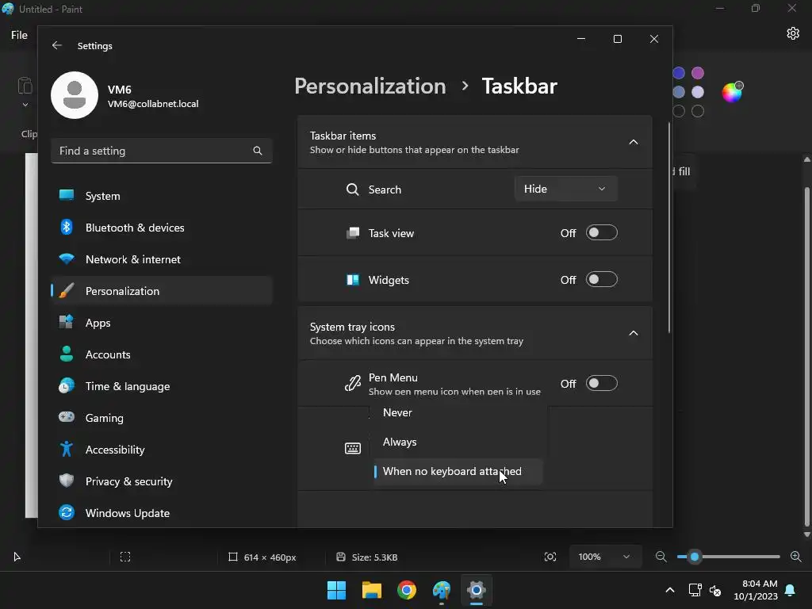Click the Paint zoom in icon
Viewport: 812px width, 609px height.
[796, 557]
